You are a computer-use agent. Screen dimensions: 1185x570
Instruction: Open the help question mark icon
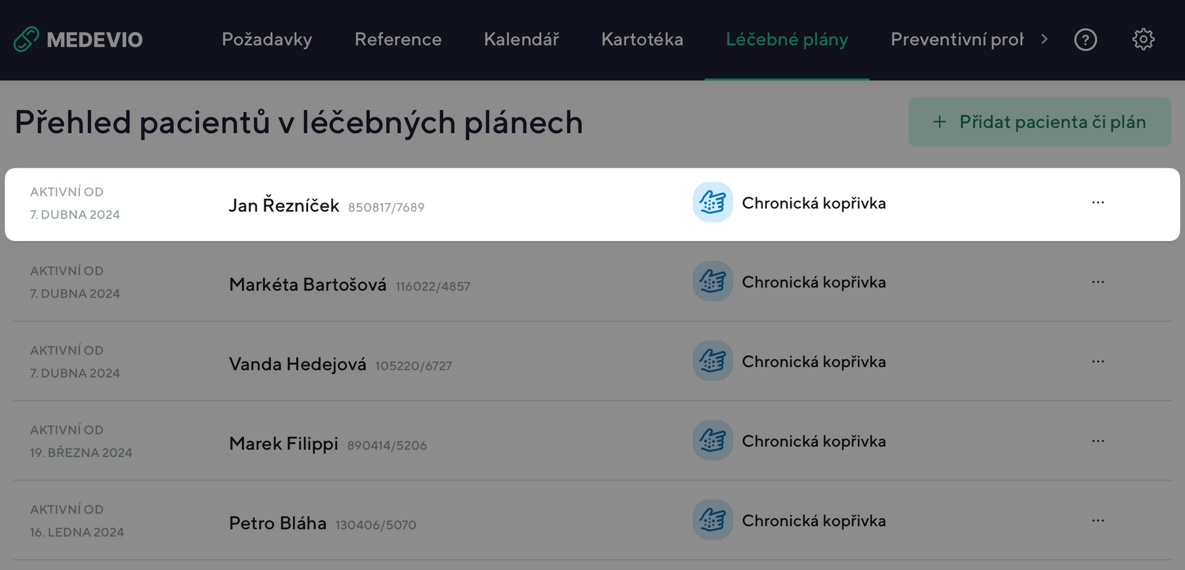1086,39
